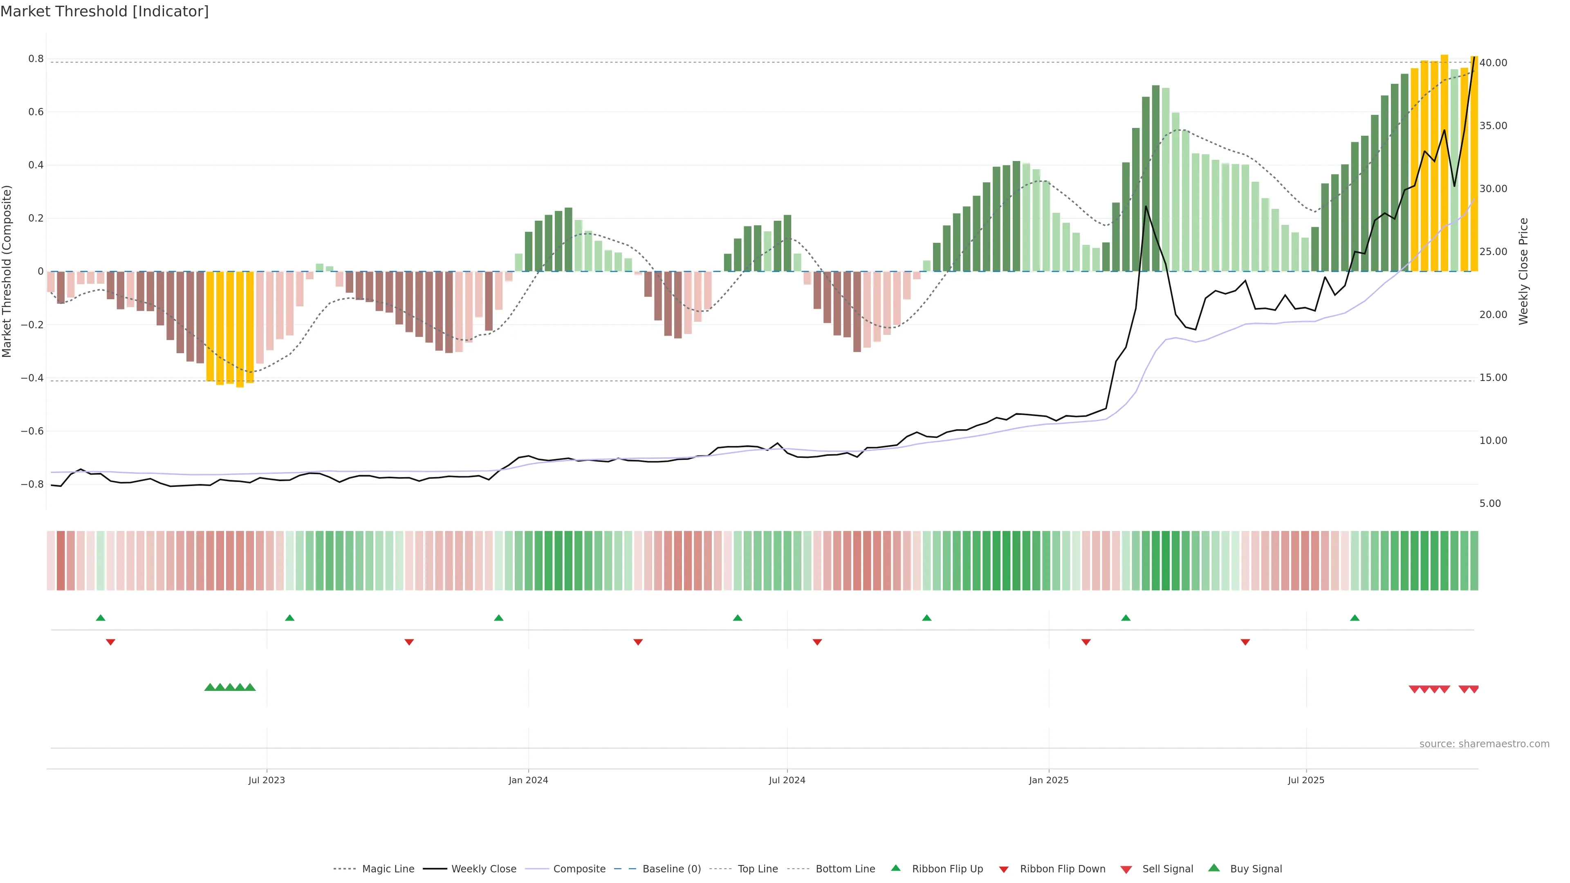Click the Buy Signal legend triangle
Viewport: 1570px width, 883px height.
click(x=1214, y=868)
